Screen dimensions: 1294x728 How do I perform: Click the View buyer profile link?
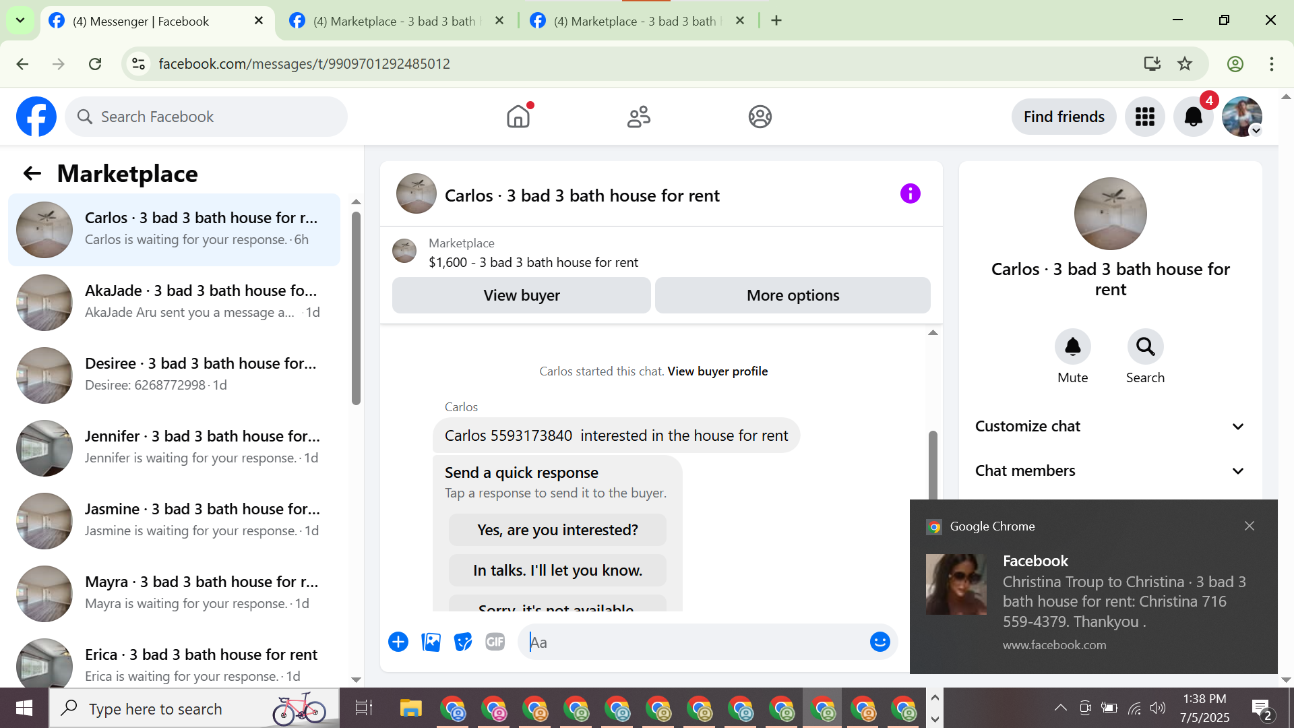click(x=717, y=371)
